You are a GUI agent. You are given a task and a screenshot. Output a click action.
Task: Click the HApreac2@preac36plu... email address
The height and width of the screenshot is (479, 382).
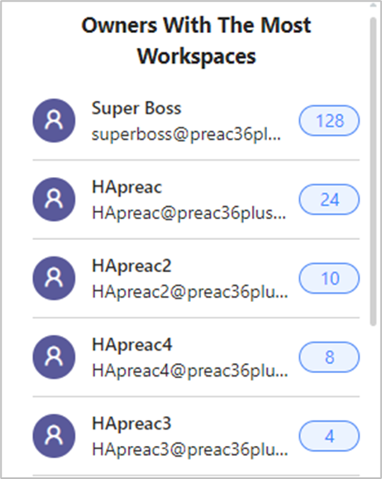190,292
